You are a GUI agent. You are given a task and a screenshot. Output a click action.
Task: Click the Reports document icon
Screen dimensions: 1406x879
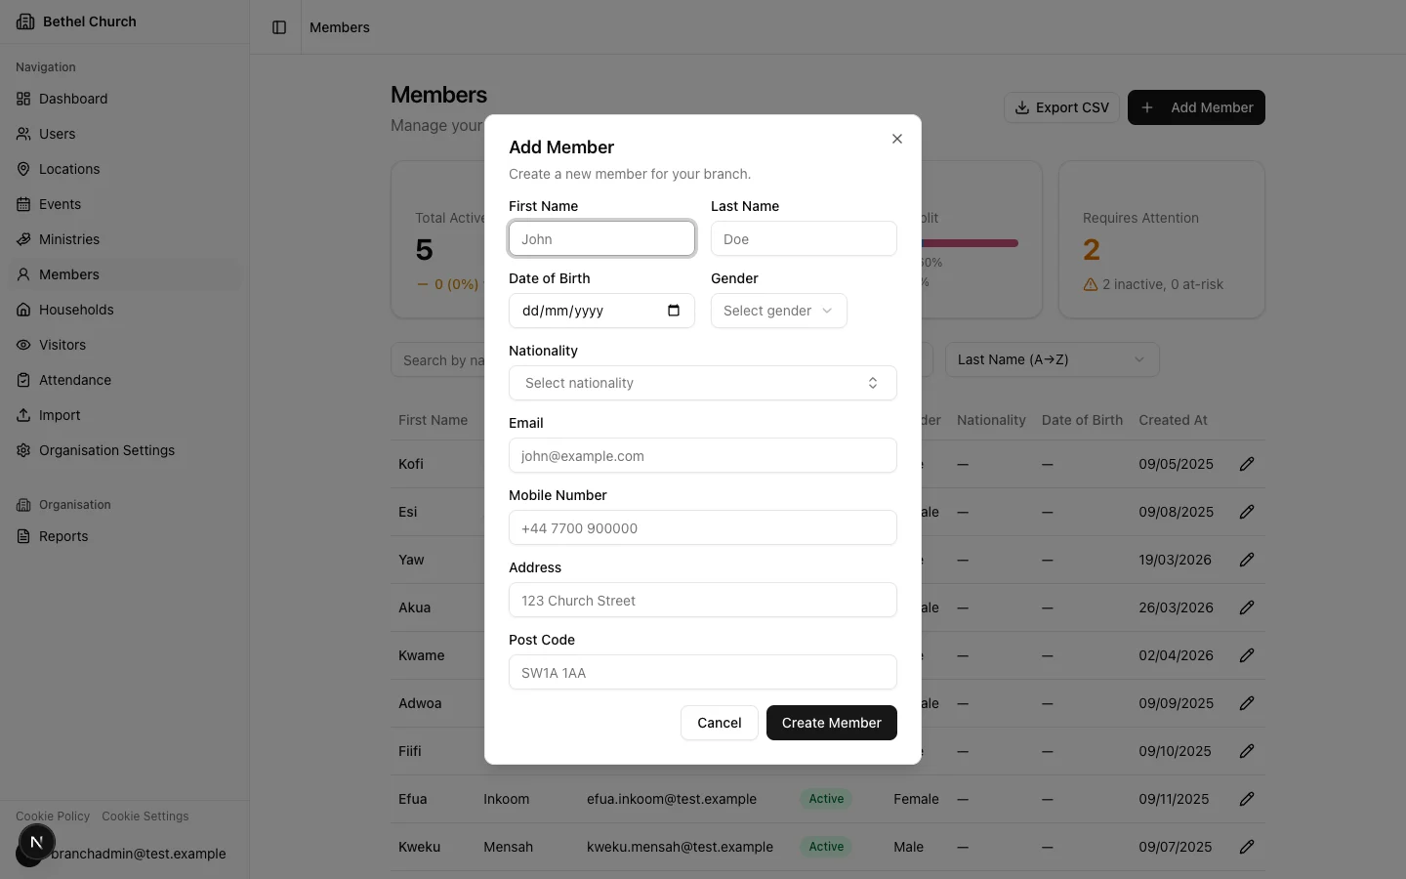pyautogui.click(x=23, y=536)
